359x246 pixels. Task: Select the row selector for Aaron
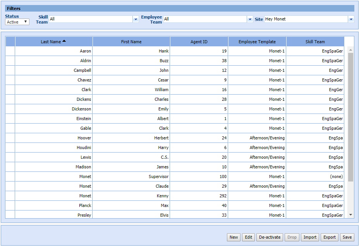10,51
